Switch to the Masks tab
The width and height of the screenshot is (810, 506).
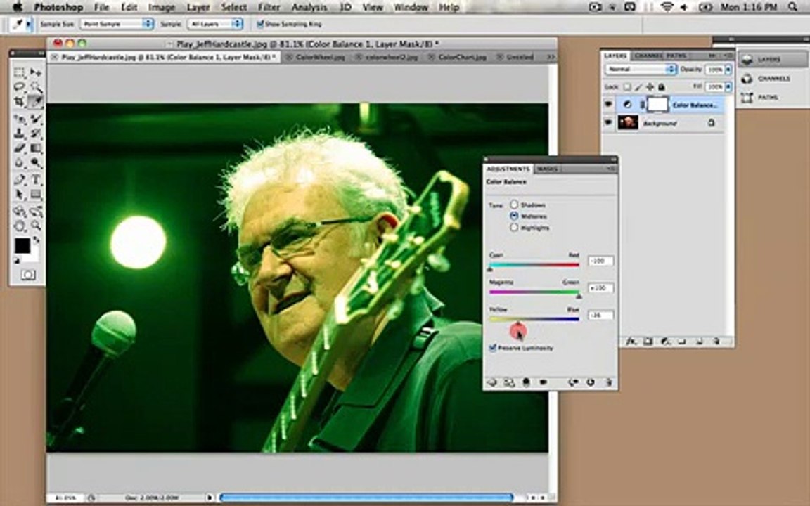[x=546, y=169]
